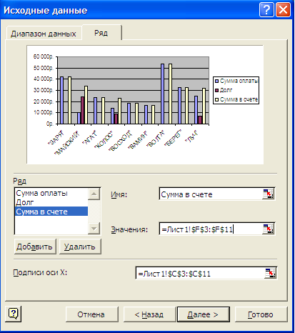295x333 pixels.
Task: Click the Добавить button
Action: 35,247
